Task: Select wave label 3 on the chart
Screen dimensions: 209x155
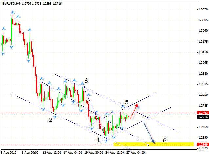Action: [x=86, y=81]
